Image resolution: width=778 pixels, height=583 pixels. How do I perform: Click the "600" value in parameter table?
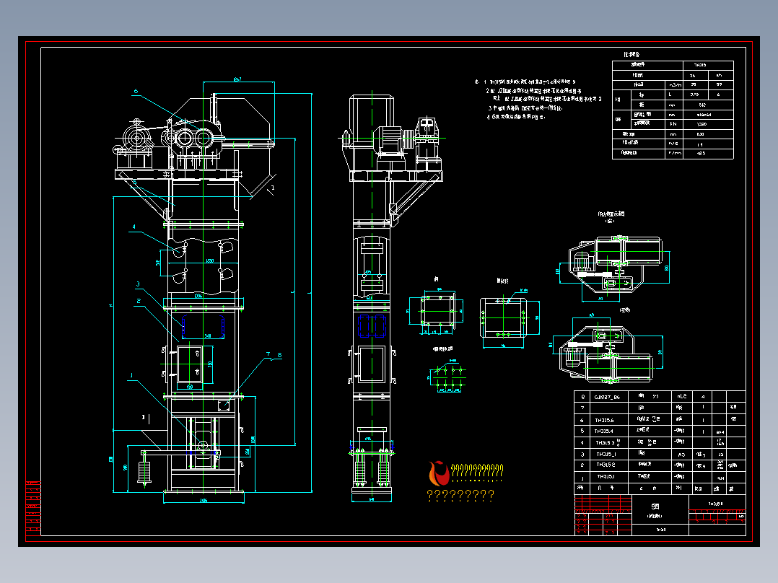coord(700,134)
